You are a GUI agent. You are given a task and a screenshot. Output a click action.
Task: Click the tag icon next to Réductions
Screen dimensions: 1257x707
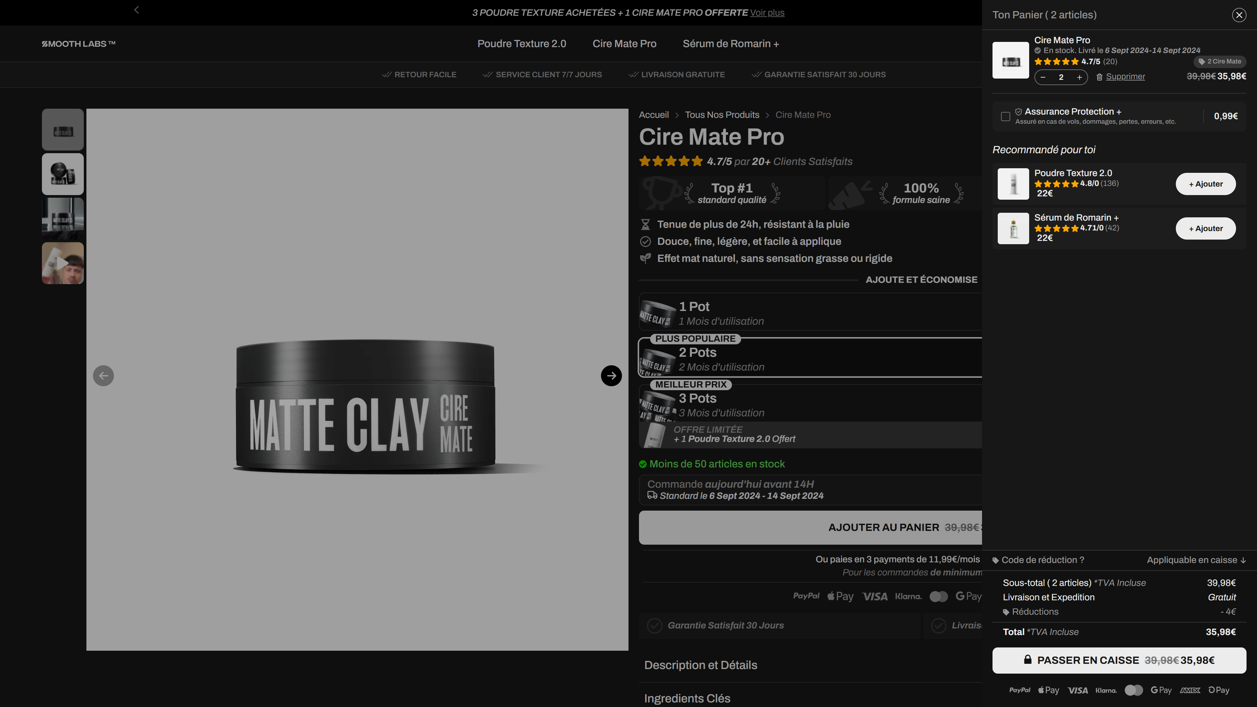click(1006, 612)
